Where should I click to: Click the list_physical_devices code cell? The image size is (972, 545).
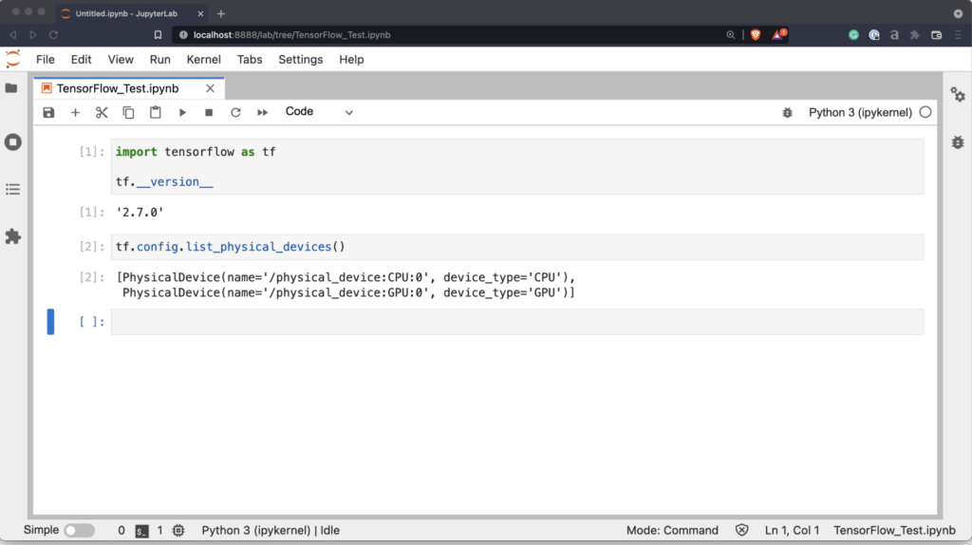(x=517, y=247)
